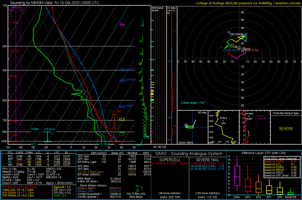Click the red 7.4 C/km lapse rate label
Viewport: 302px width, 200px height.
coord(116,111)
